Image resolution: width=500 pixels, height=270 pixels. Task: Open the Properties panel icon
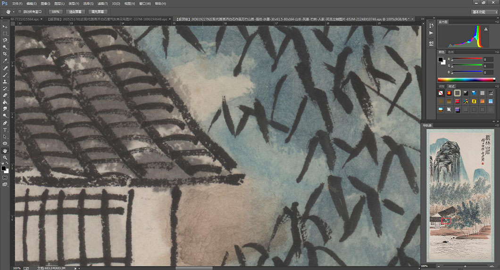point(431,43)
